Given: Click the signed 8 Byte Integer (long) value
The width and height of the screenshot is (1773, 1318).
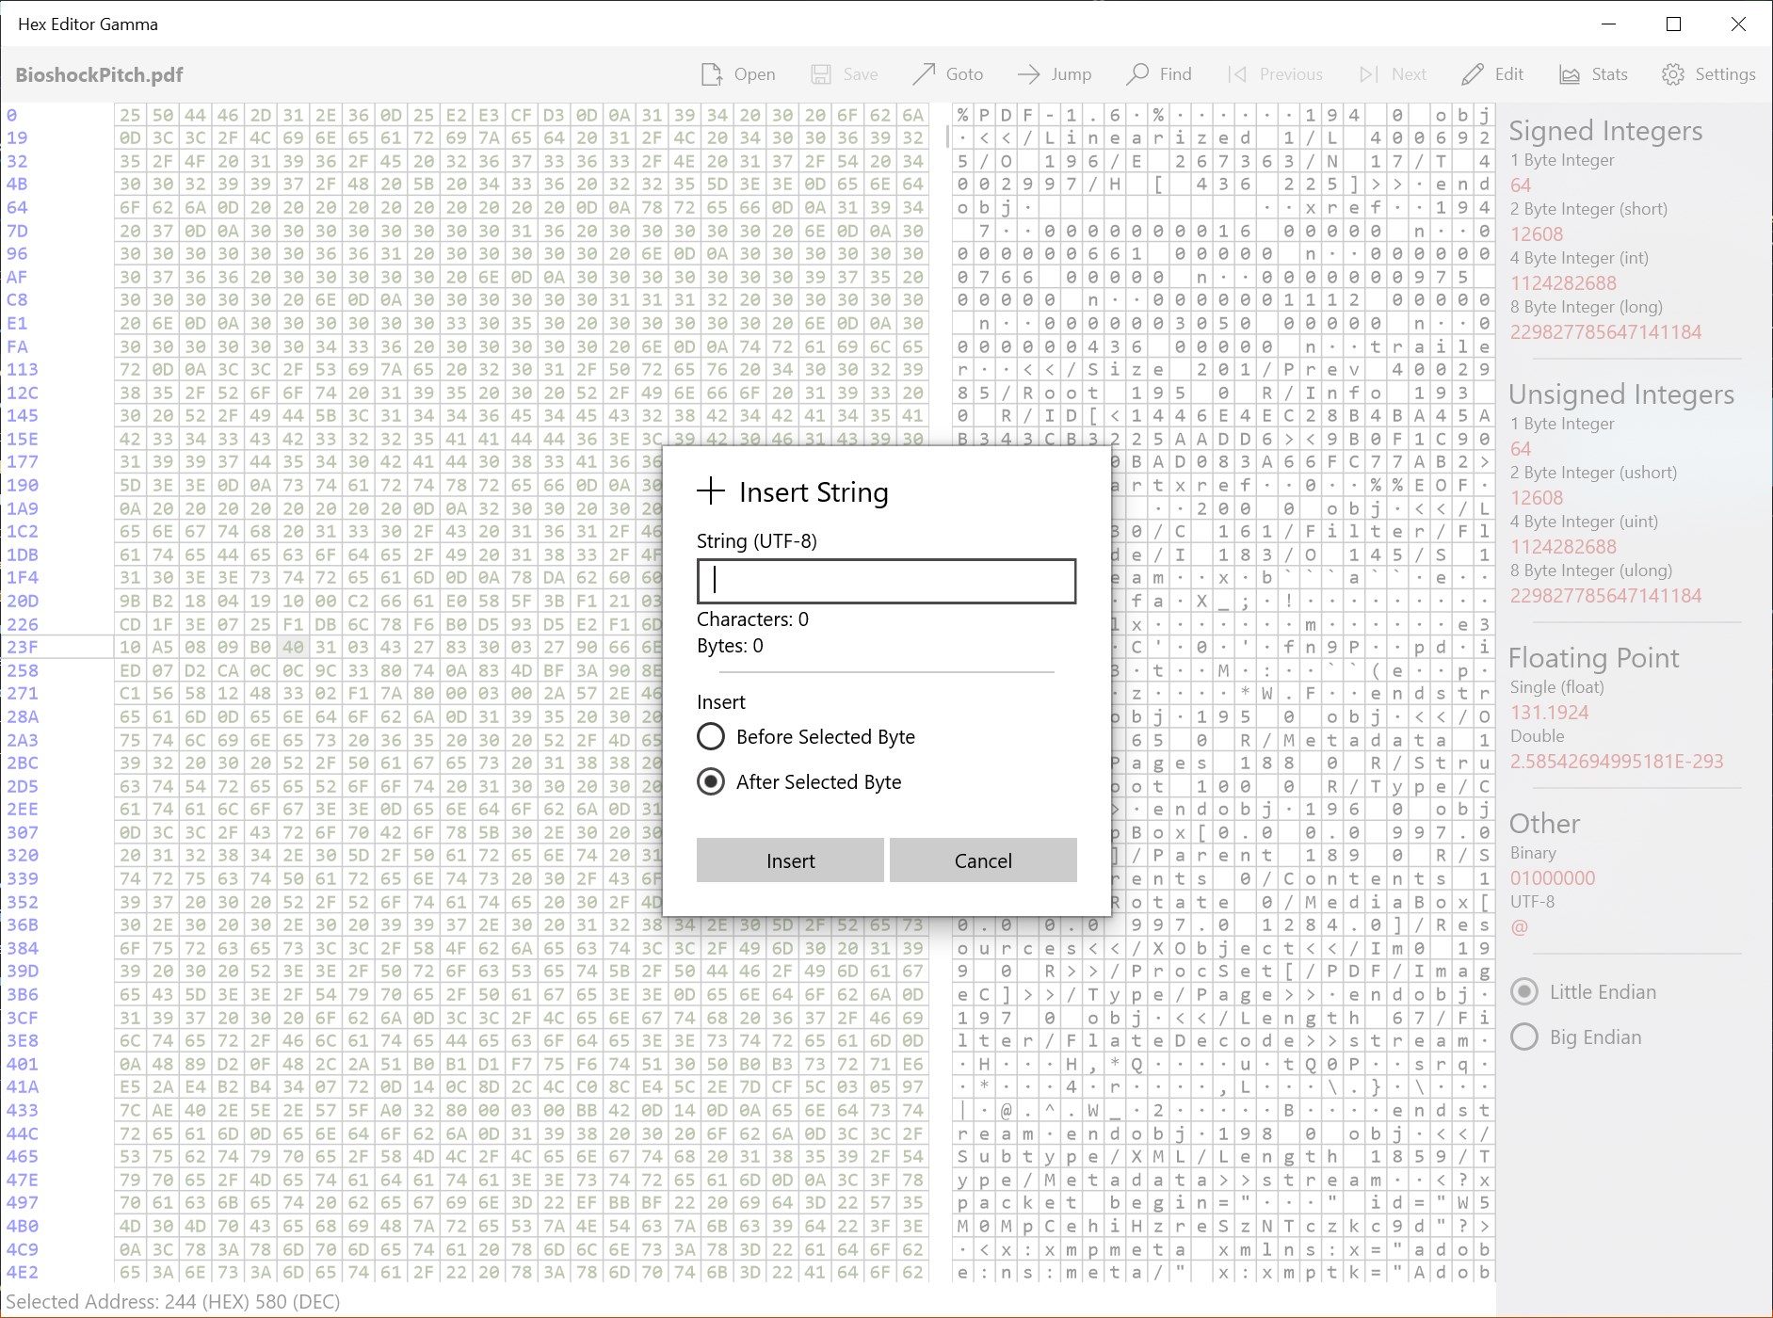Looking at the screenshot, I should pos(1605,332).
